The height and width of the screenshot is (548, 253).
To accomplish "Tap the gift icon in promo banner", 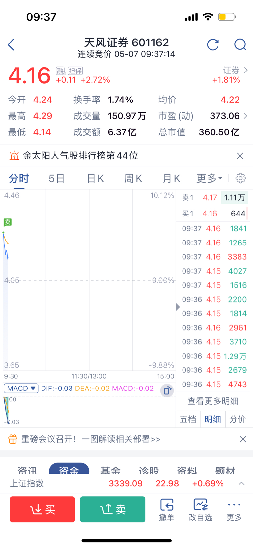I will point(13,439).
